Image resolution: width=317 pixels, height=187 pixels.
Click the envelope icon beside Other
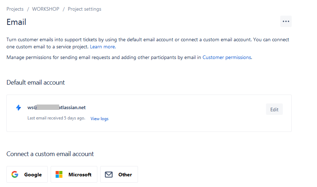109,175
